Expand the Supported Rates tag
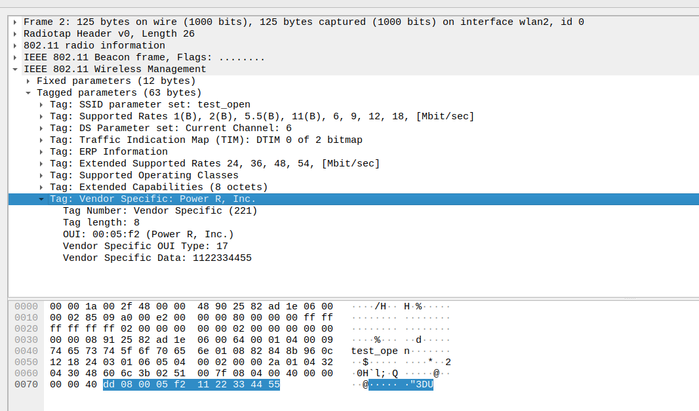Viewport: 699px width, 411px height. 41,117
